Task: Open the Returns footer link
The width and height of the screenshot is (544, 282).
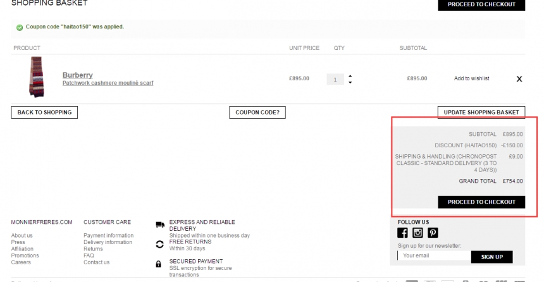Action: (93, 249)
